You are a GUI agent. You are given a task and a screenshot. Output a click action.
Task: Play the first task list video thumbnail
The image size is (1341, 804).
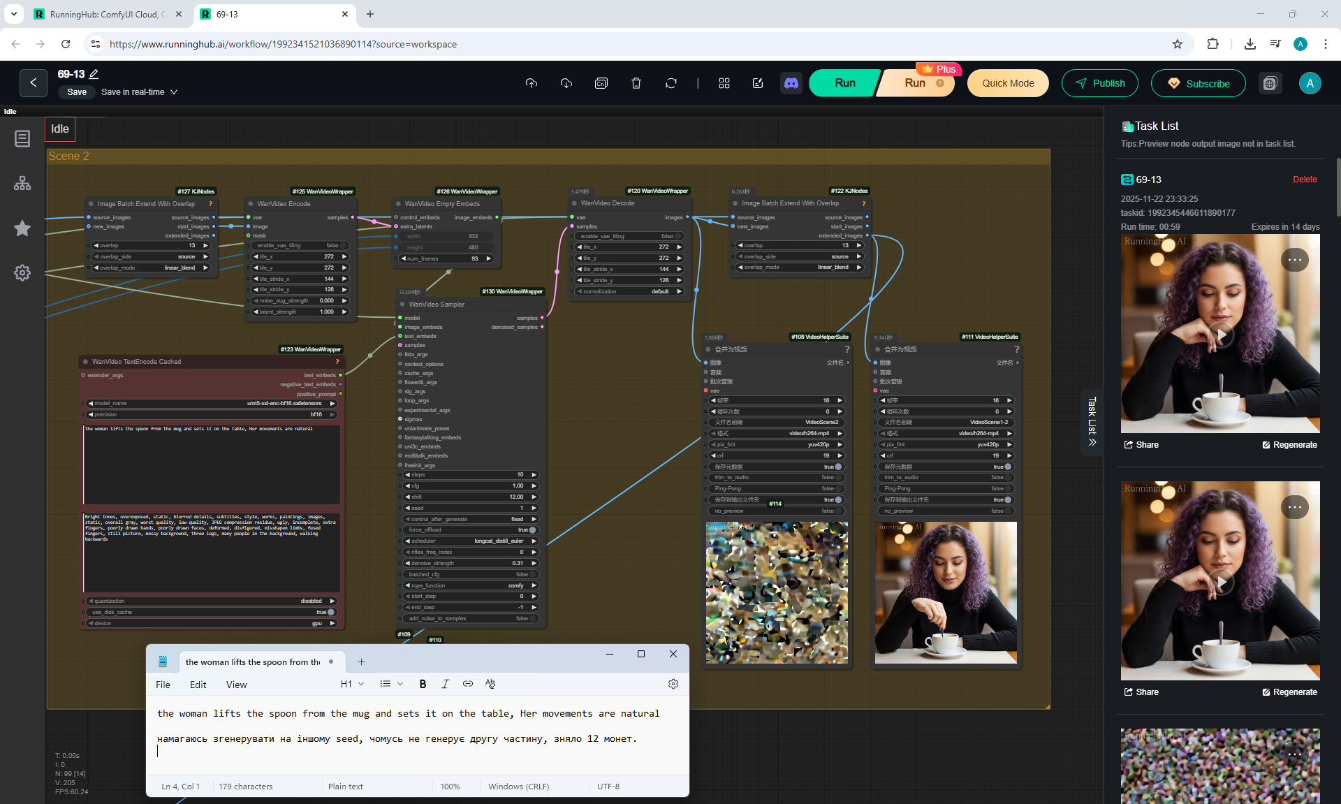(1220, 334)
